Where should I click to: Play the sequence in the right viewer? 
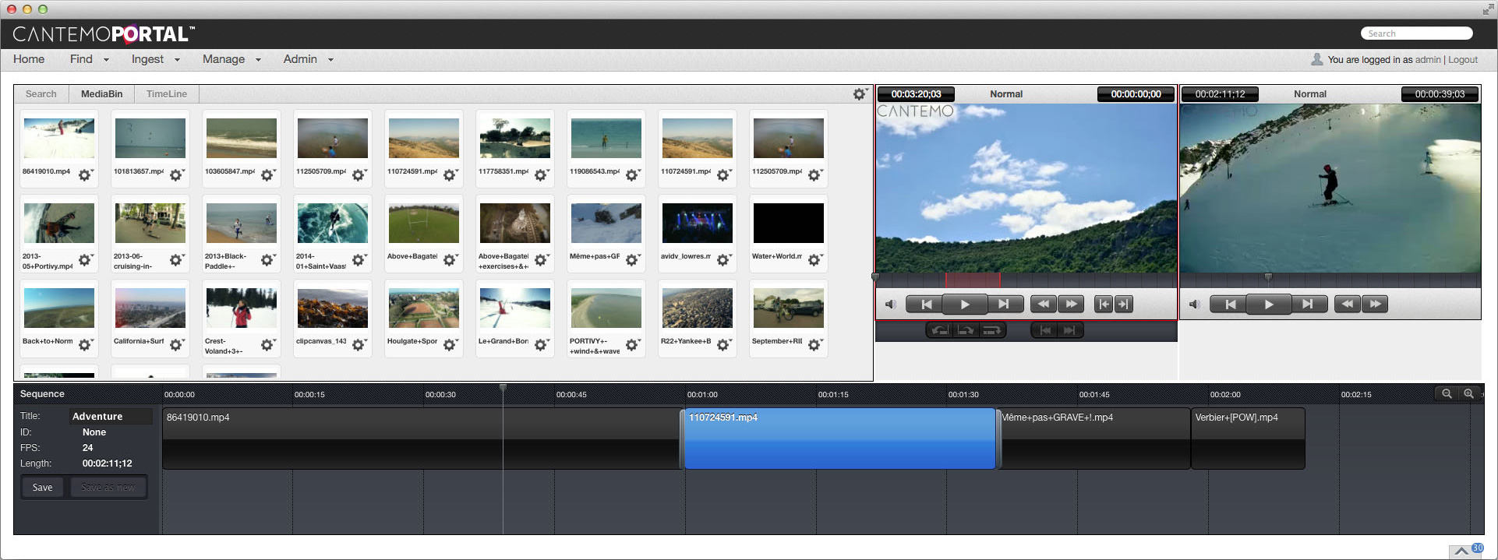pos(1269,305)
